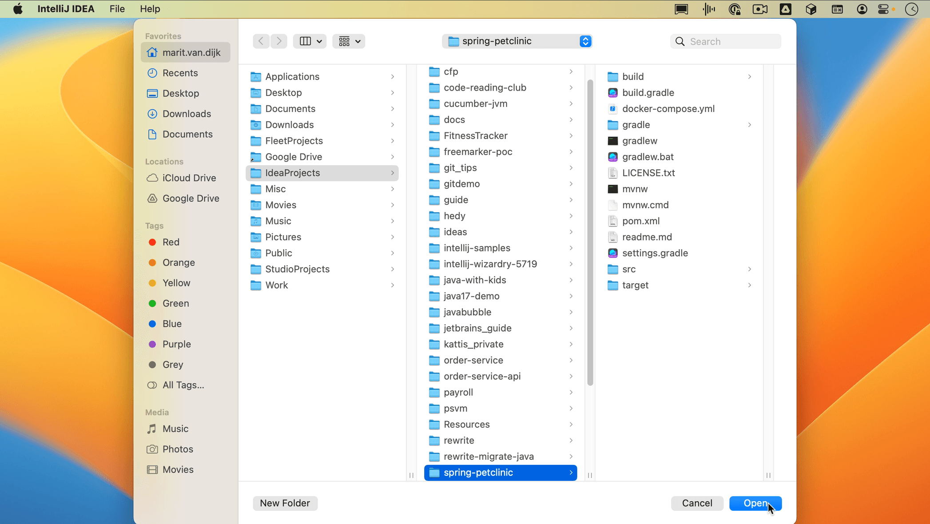Expand the Downloads folder chevron
The width and height of the screenshot is (930, 524).
[393, 125]
